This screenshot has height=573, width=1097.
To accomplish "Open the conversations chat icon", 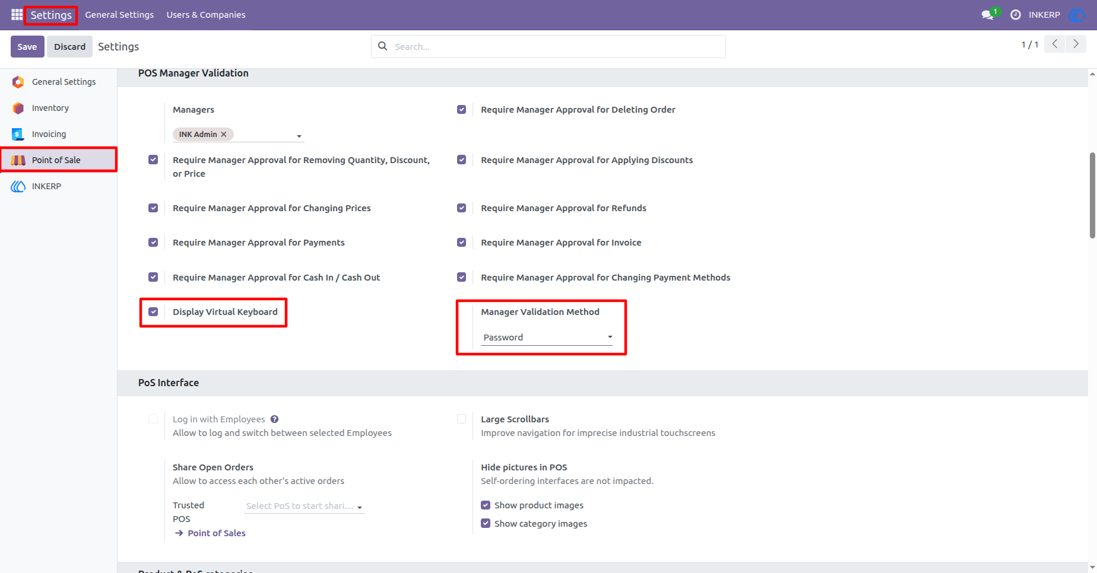I will click(988, 14).
